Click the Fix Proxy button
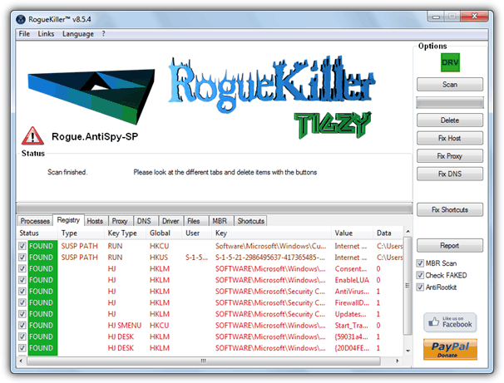This screenshot has width=504, height=383. coord(450,156)
